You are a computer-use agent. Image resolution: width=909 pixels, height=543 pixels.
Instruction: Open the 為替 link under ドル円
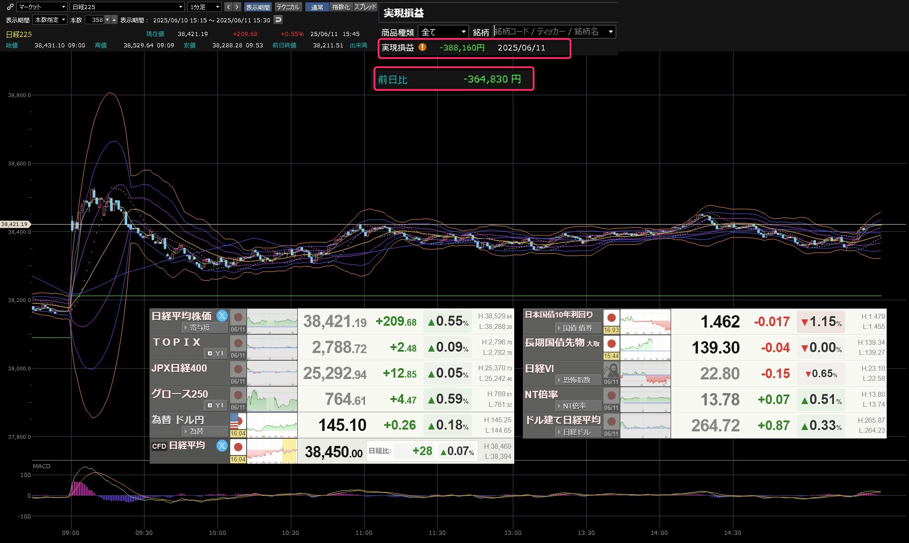pos(205,431)
